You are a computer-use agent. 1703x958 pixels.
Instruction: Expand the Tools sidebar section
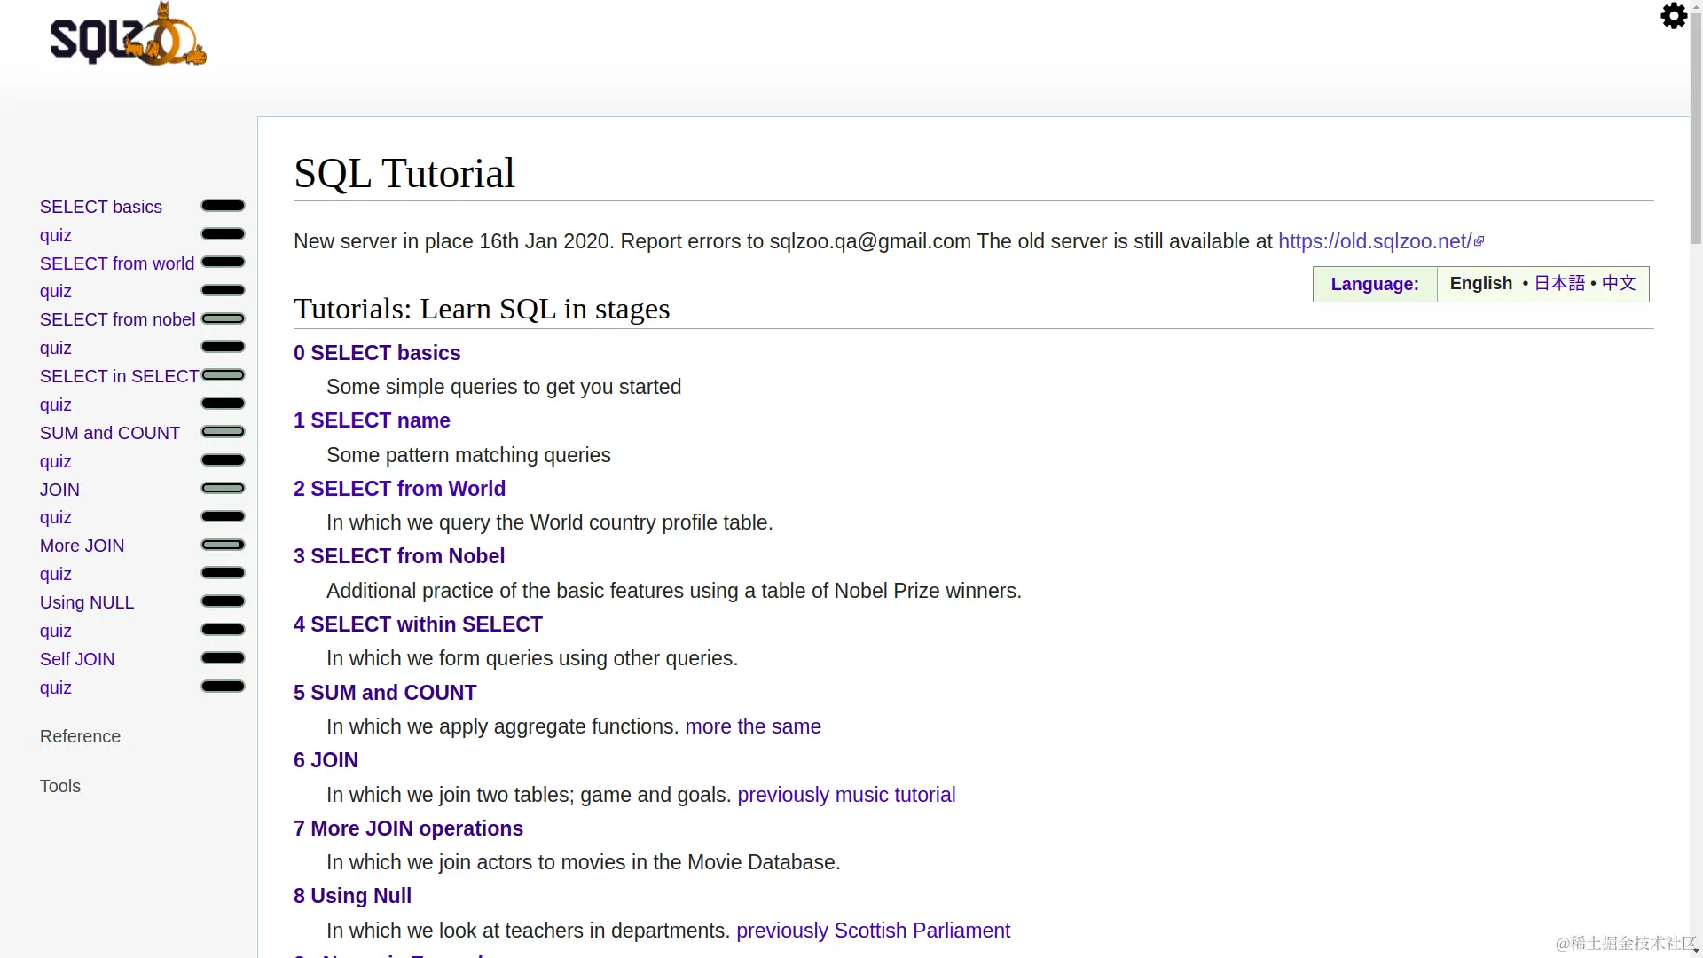pos(60,786)
